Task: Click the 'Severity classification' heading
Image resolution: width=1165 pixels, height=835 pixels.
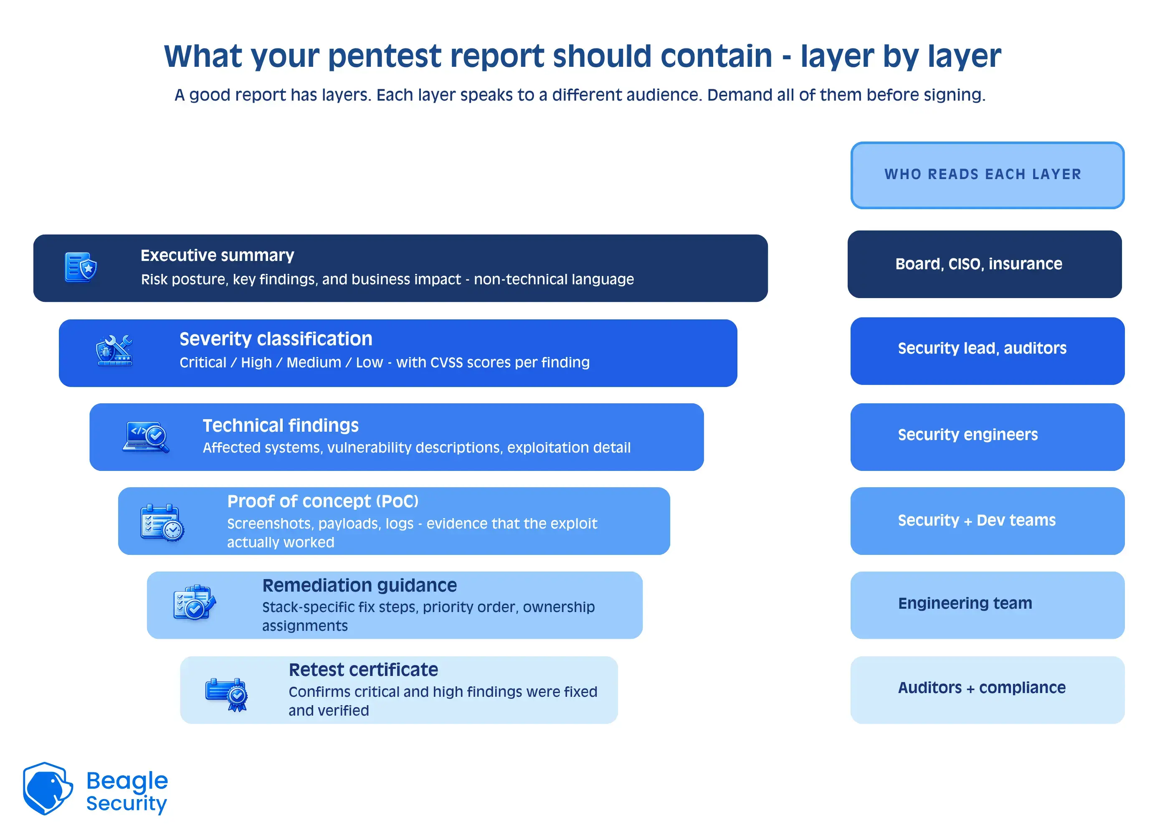Action: [x=276, y=339]
